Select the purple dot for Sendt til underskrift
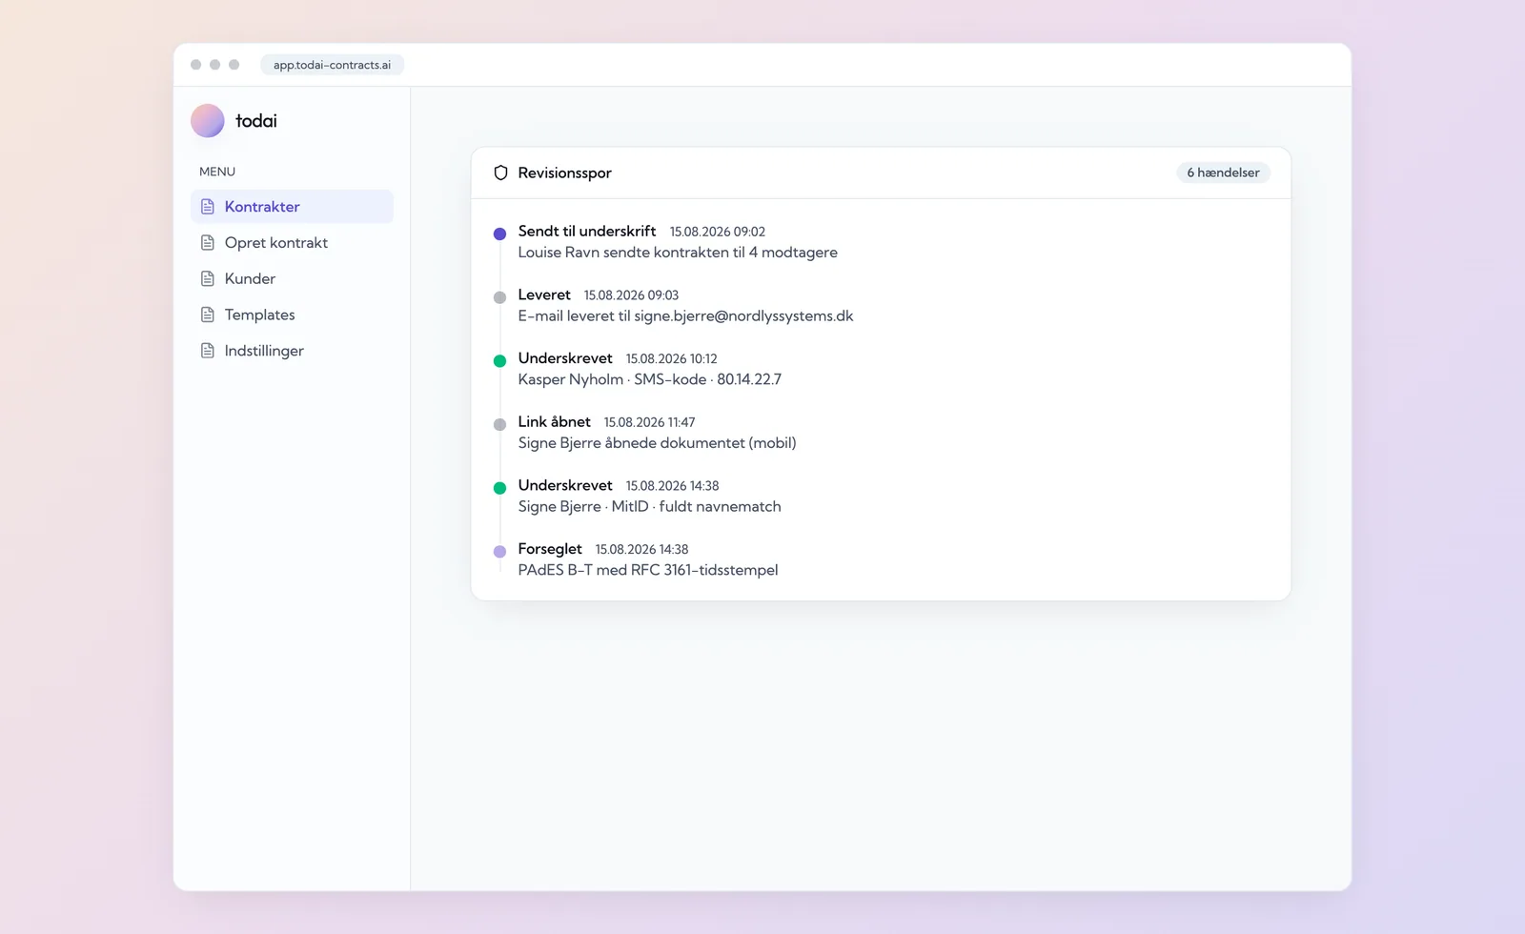Viewport: 1525px width, 934px height. pyautogui.click(x=499, y=233)
